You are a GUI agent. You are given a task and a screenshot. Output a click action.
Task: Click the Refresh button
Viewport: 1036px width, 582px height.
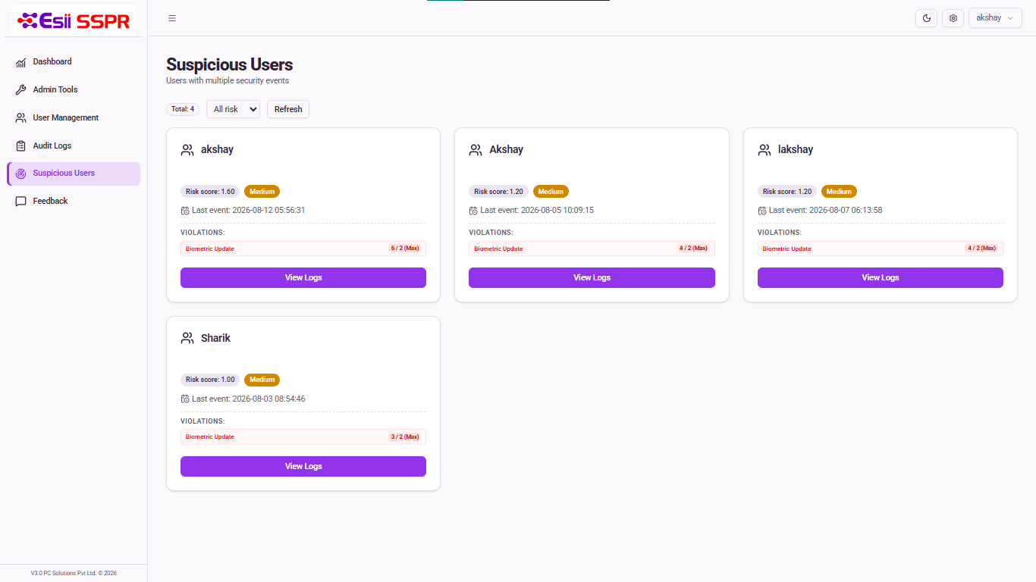pos(288,109)
